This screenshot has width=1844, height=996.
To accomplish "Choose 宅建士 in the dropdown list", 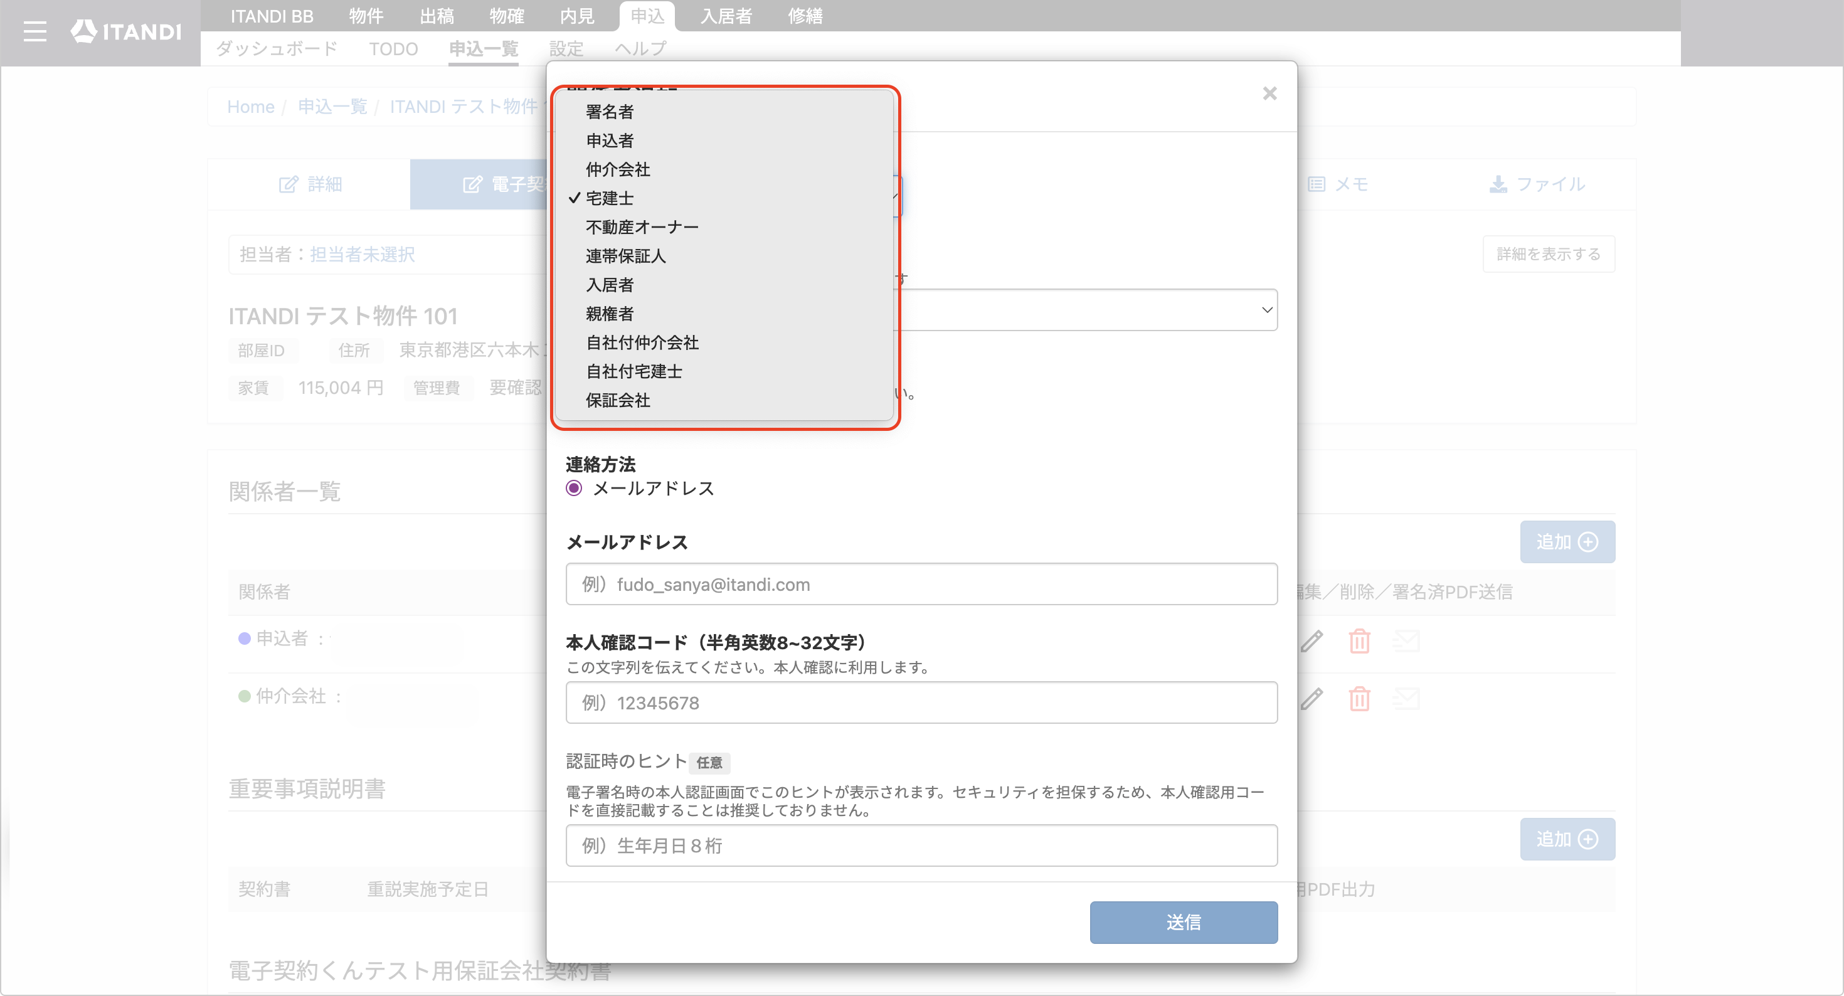I will tap(724, 198).
